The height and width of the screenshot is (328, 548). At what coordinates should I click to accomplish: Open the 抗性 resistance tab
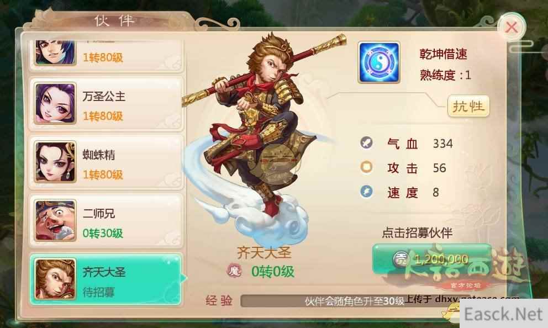point(468,106)
